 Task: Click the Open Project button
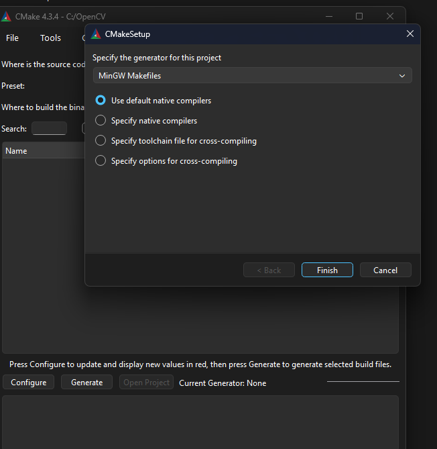tap(146, 383)
